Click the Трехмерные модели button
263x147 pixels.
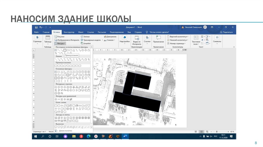point(91,40)
